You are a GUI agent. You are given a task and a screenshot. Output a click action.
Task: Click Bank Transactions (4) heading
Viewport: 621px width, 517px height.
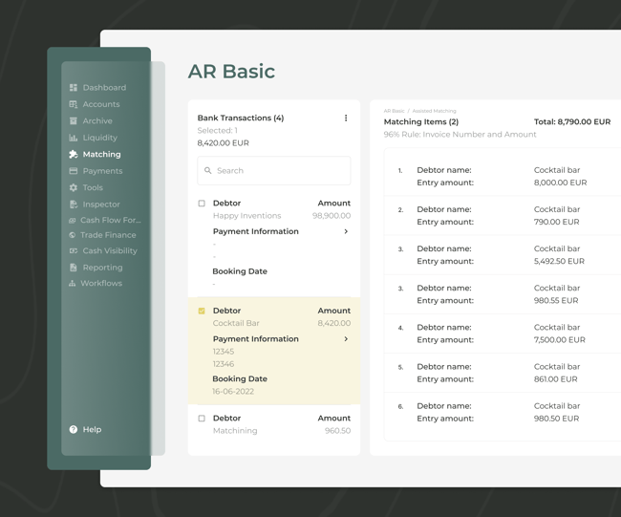[x=241, y=118]
